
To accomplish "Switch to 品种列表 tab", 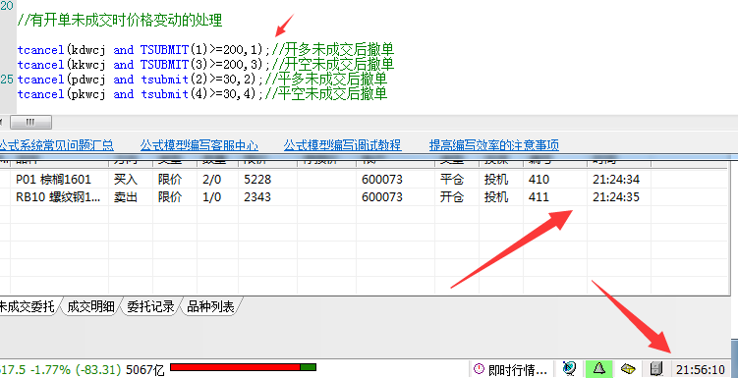I will pos(211,307).
